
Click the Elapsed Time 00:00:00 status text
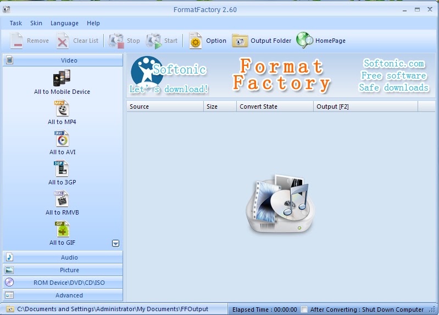click(265, 310)
